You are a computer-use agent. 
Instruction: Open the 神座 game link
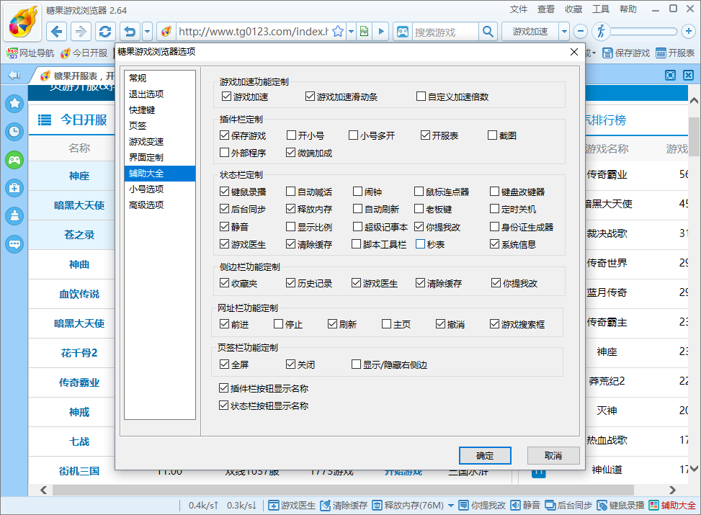pos(79,176)
